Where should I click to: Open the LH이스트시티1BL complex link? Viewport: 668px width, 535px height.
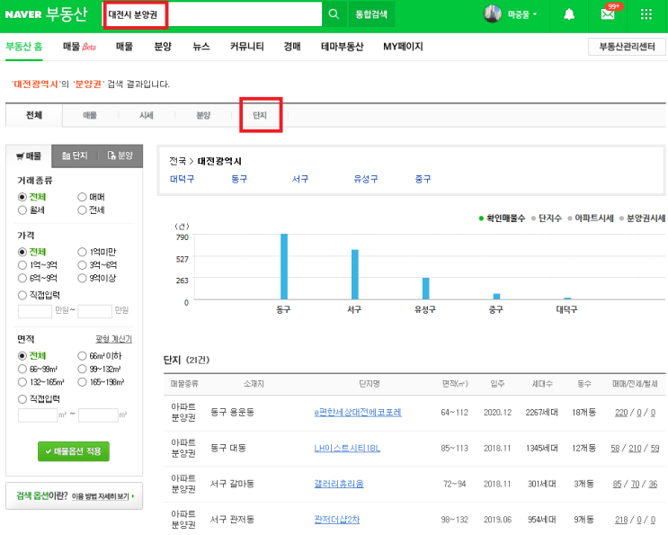(x=347, y=448)
